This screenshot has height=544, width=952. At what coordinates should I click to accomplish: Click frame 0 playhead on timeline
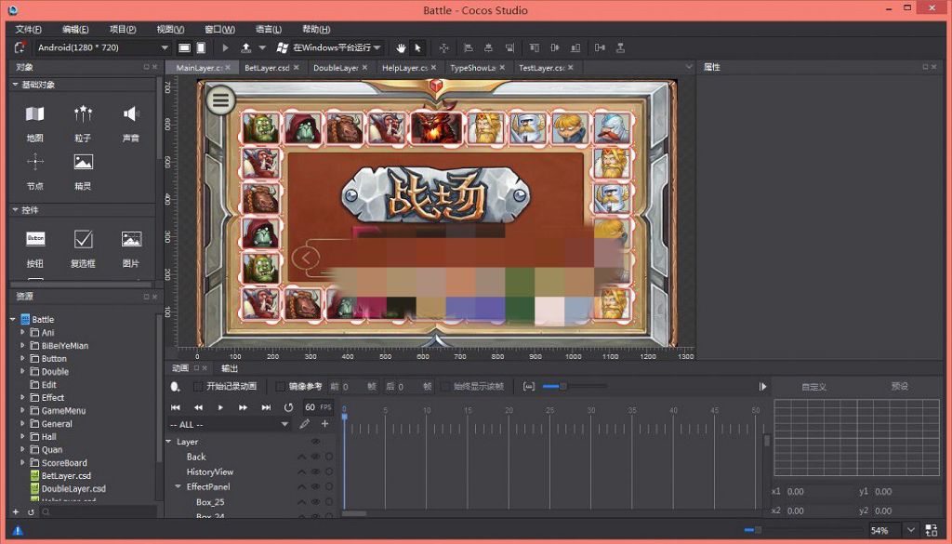(x=344, y=416)
